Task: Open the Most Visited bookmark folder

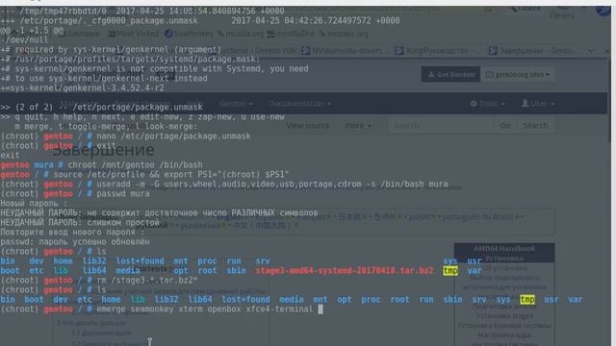Action: click(x=134, y=34)
